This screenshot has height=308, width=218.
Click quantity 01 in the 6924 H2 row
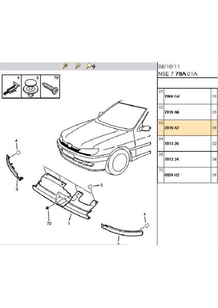[214, 175]
